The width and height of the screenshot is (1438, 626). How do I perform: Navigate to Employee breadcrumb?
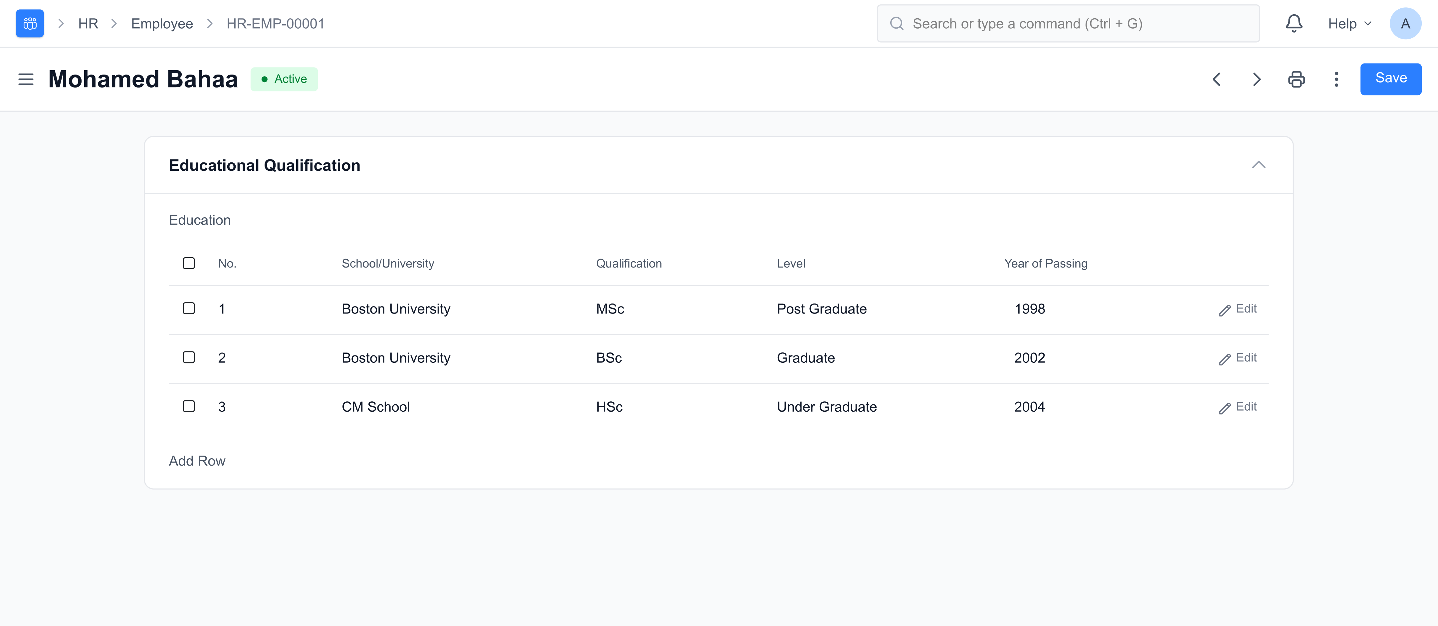click(x=162, y=23)
